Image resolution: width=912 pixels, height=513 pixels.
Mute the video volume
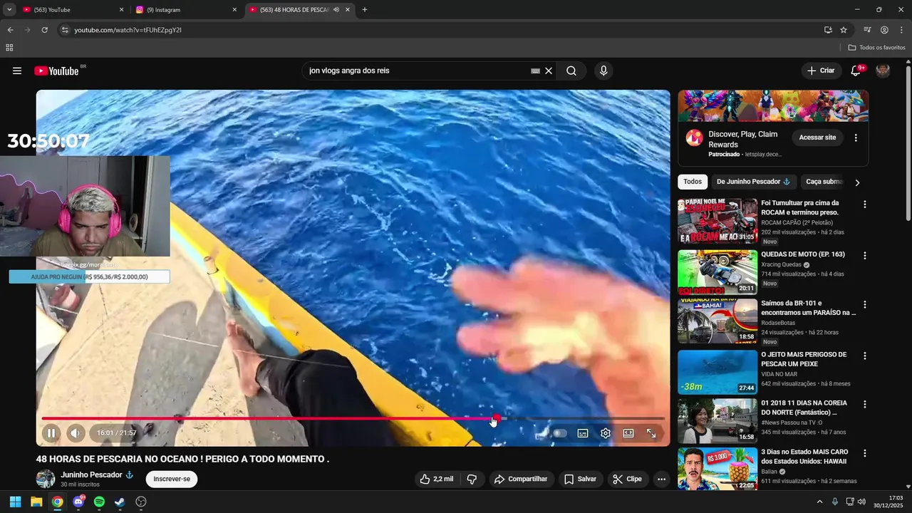click(76, 432)
